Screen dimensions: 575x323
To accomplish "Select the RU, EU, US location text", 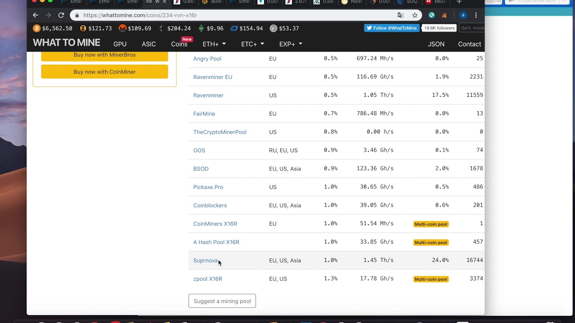I will 283,151.
